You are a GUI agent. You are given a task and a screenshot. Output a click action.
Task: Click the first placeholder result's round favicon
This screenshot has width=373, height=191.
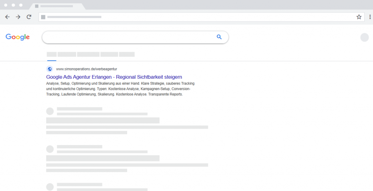[x=50, y=111]
